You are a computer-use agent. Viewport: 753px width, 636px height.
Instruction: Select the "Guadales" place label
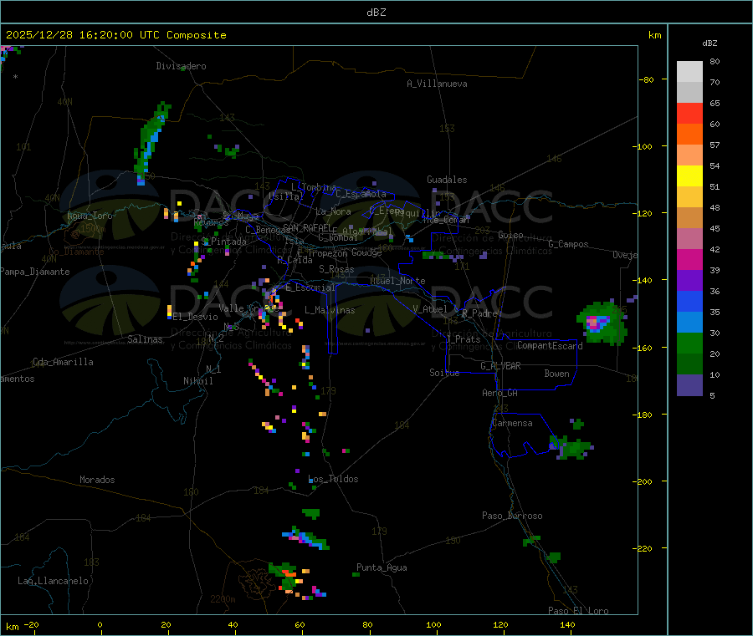(447, 180)
